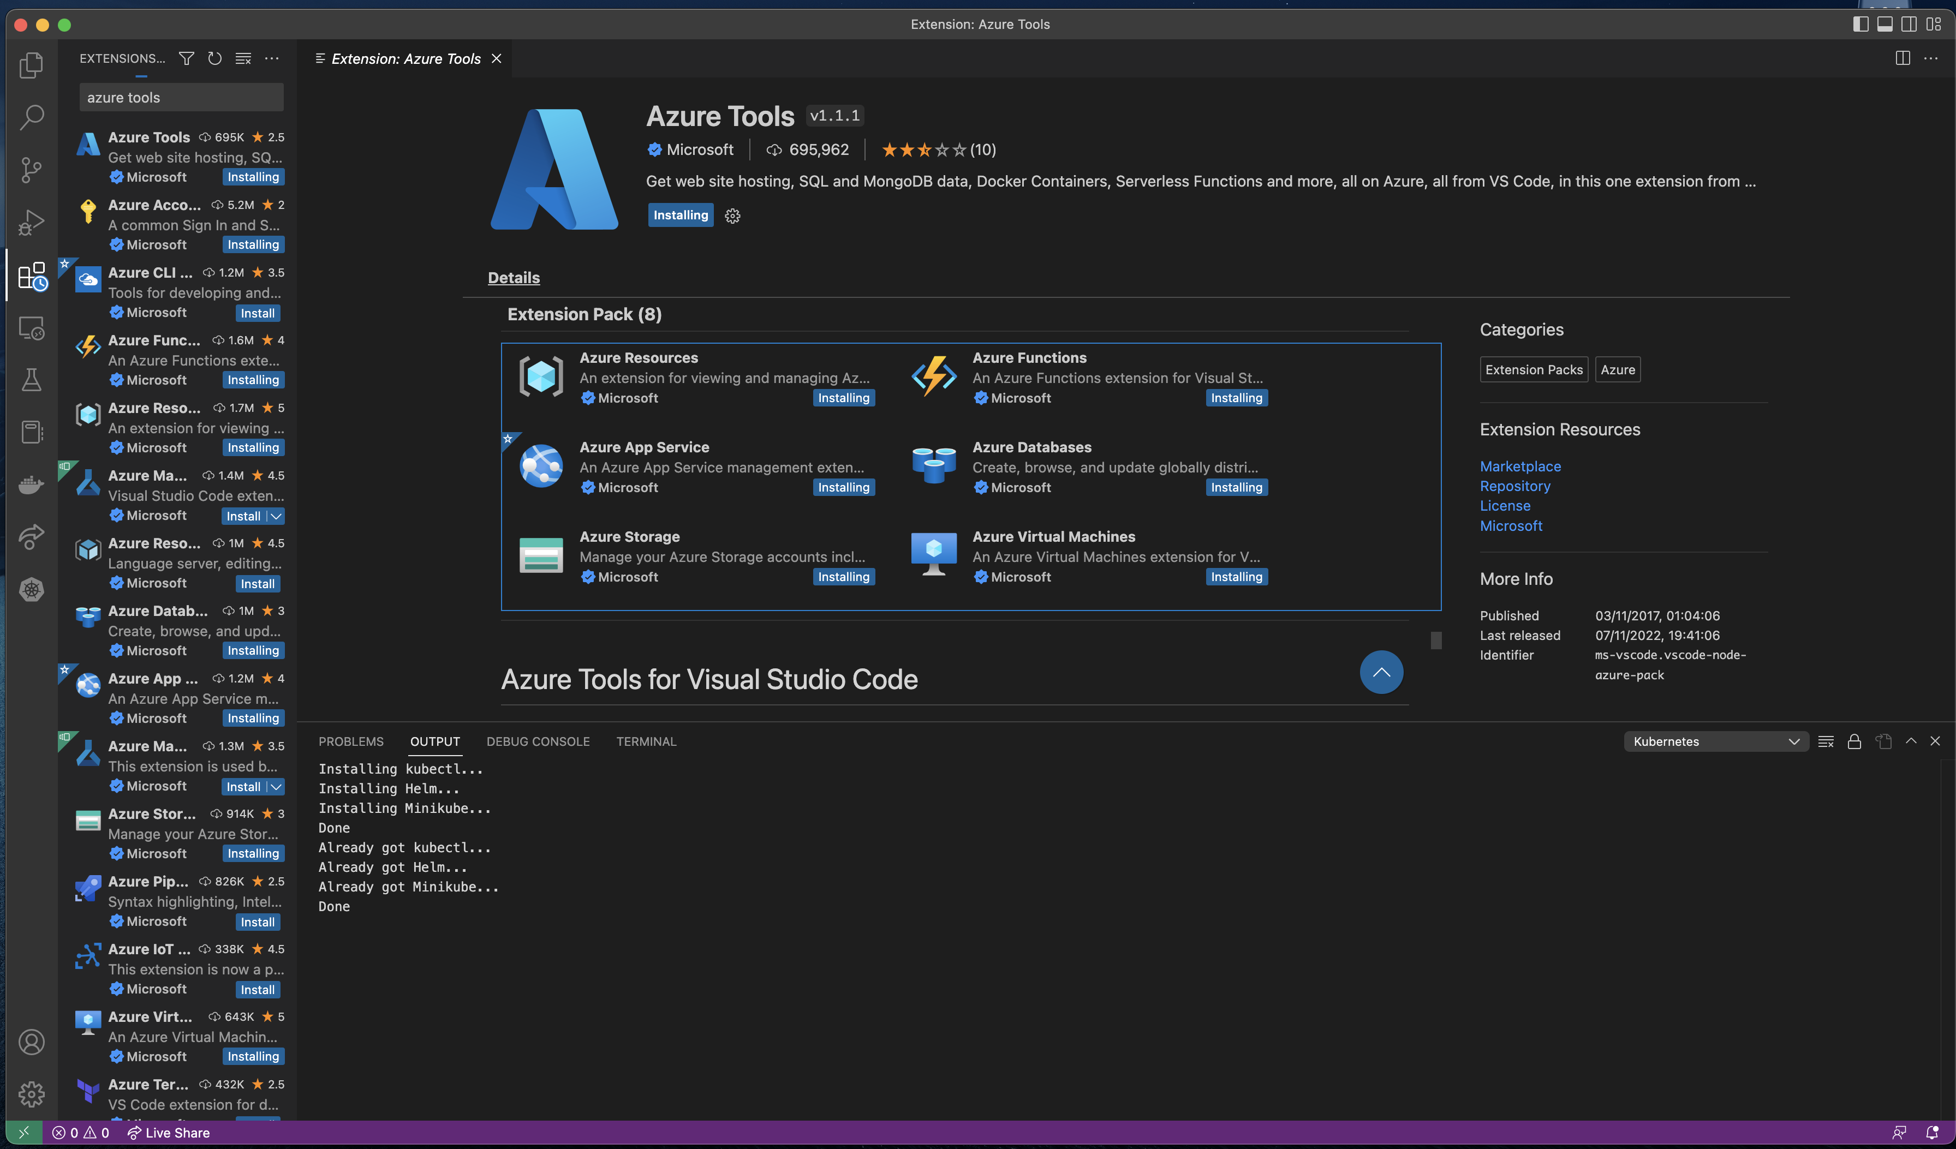Open the Run and Debug view
The width and height of the screenshot is (1956, 1149).
[x=31, y=223]
